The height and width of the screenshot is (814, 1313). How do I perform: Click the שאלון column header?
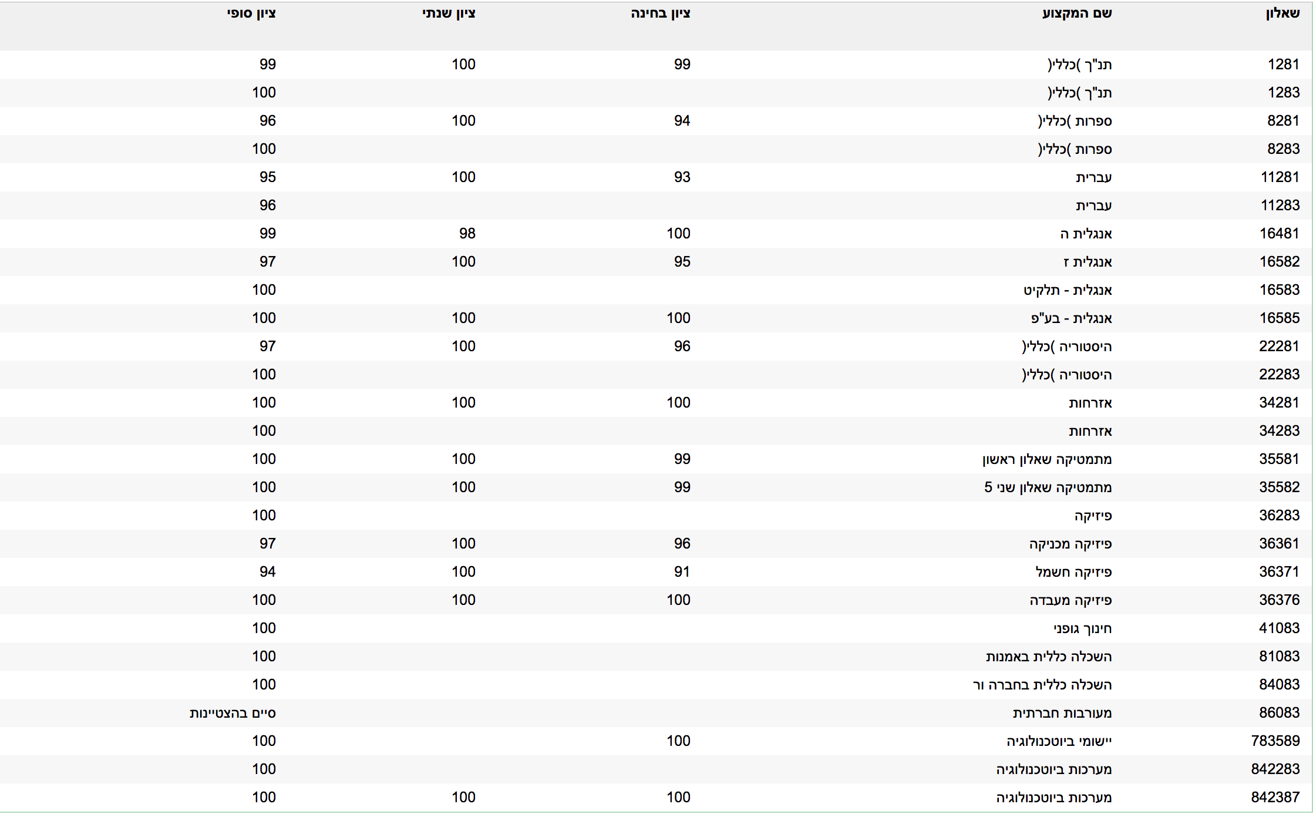[1282, 14]
